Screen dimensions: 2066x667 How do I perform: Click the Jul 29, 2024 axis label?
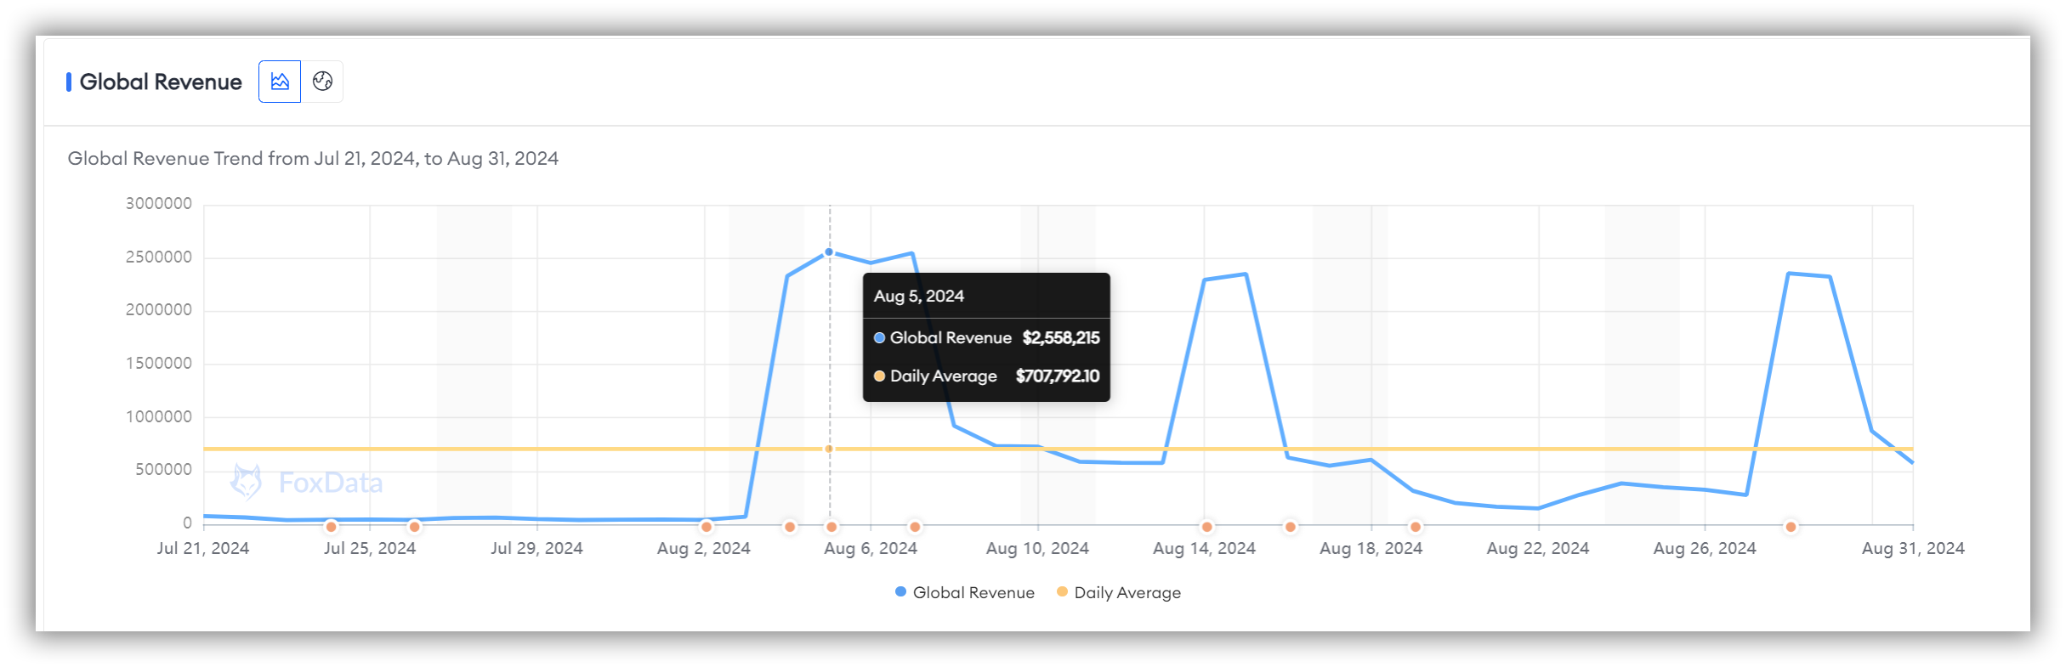pos(536,548)
